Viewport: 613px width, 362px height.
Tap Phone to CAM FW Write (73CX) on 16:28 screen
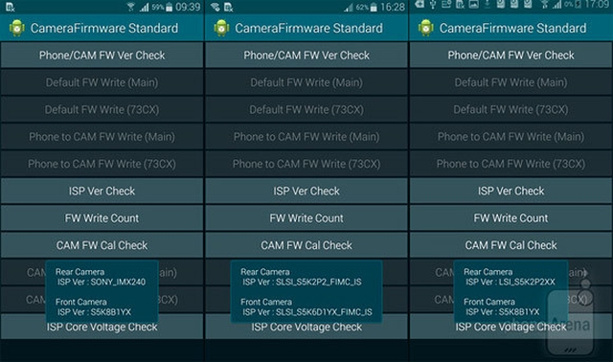(x=306, y=164)
